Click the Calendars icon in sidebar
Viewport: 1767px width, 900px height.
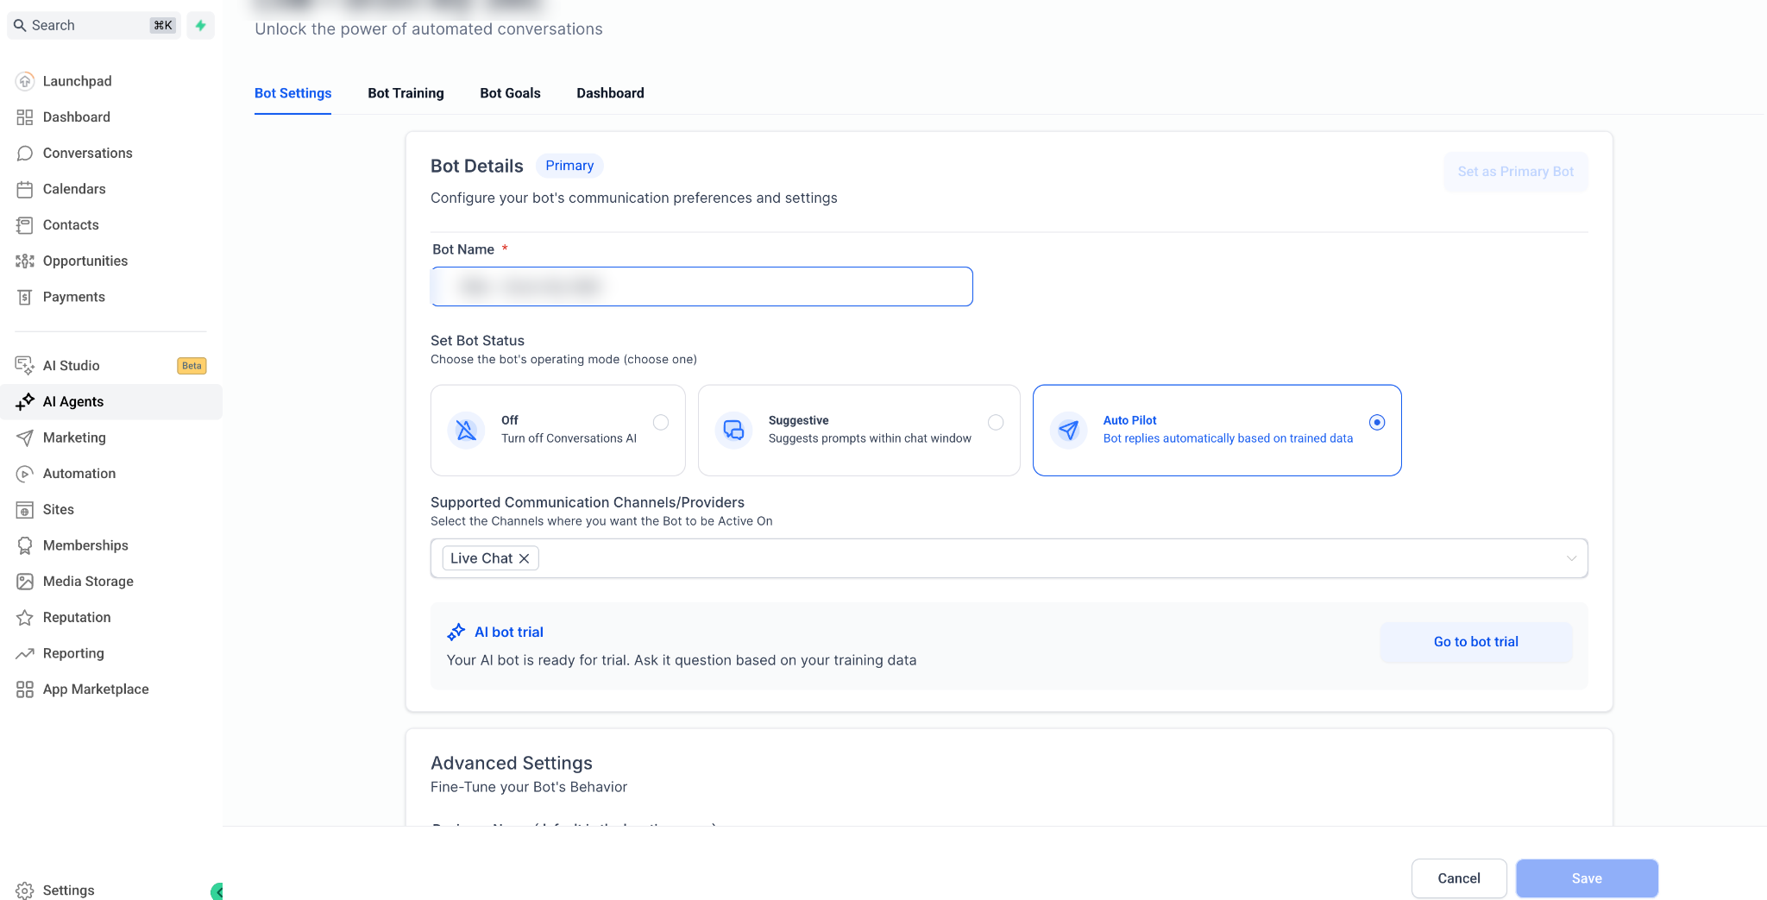(x=25, y=189)
